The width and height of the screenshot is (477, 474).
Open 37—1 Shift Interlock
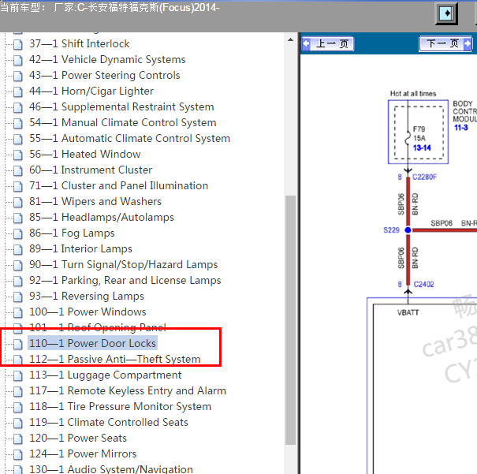click(79, 44)
